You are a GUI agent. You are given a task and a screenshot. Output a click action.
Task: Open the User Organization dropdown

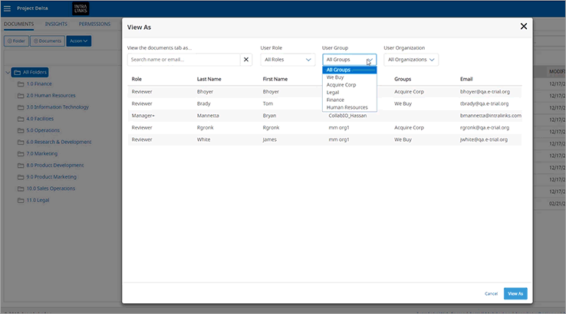click(411, 59)
